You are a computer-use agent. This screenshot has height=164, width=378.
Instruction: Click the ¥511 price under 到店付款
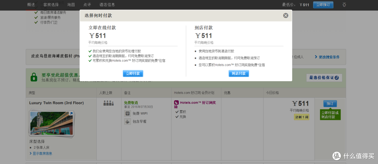(203, 36)
